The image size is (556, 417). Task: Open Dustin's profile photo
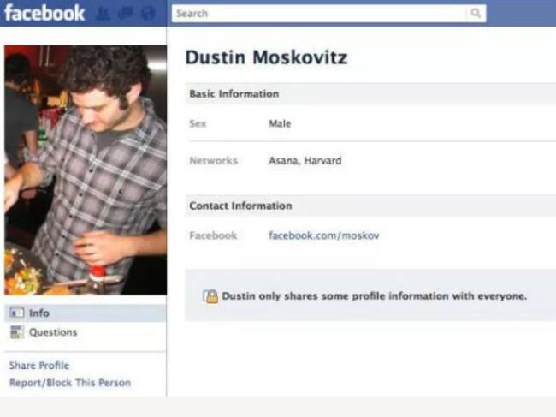tap(86, 170)
